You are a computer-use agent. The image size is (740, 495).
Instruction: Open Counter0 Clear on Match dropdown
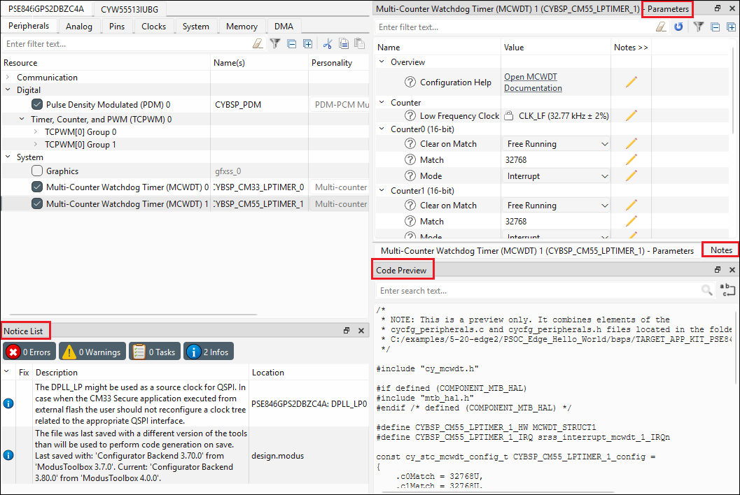(557, 144)
